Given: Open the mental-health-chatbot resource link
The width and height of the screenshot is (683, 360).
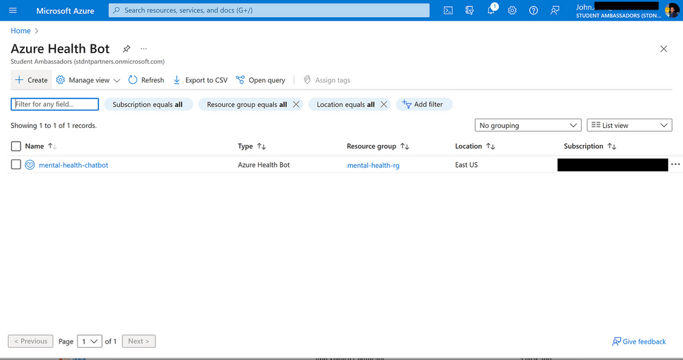Looking at the screenshot, I should (74, 165).
